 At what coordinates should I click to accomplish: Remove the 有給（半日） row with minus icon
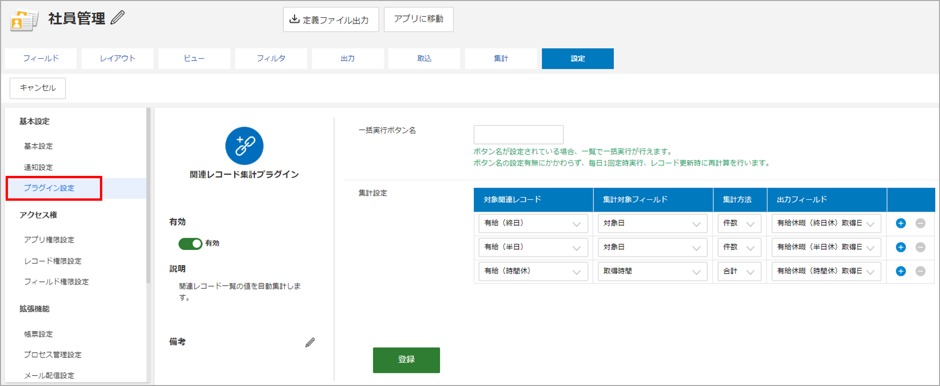[x=920, y=247]
